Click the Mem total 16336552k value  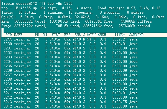(23, 21)
